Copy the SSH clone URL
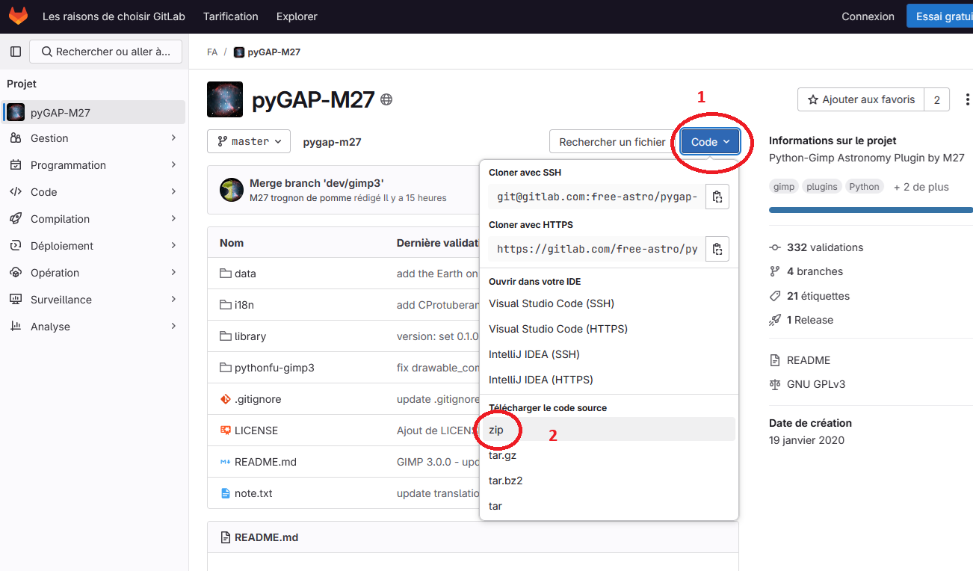Screen dimensions: 973x571 pos(717,197)
